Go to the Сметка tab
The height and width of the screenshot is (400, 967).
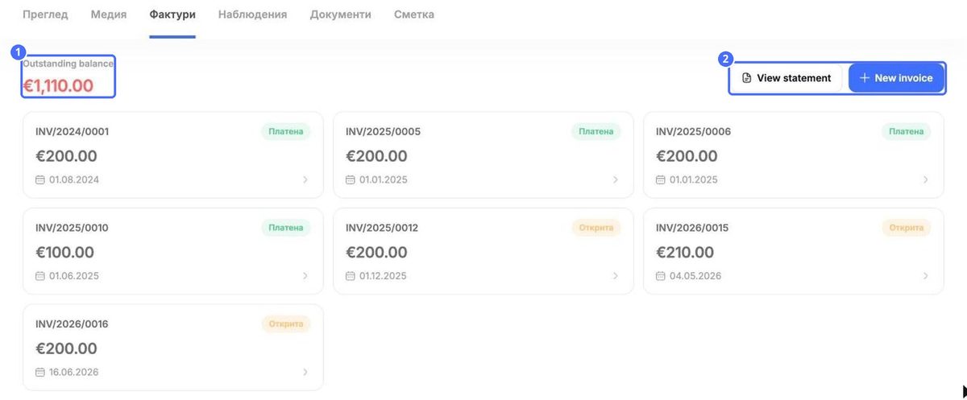pyautogui.click(x=414, y=14)
